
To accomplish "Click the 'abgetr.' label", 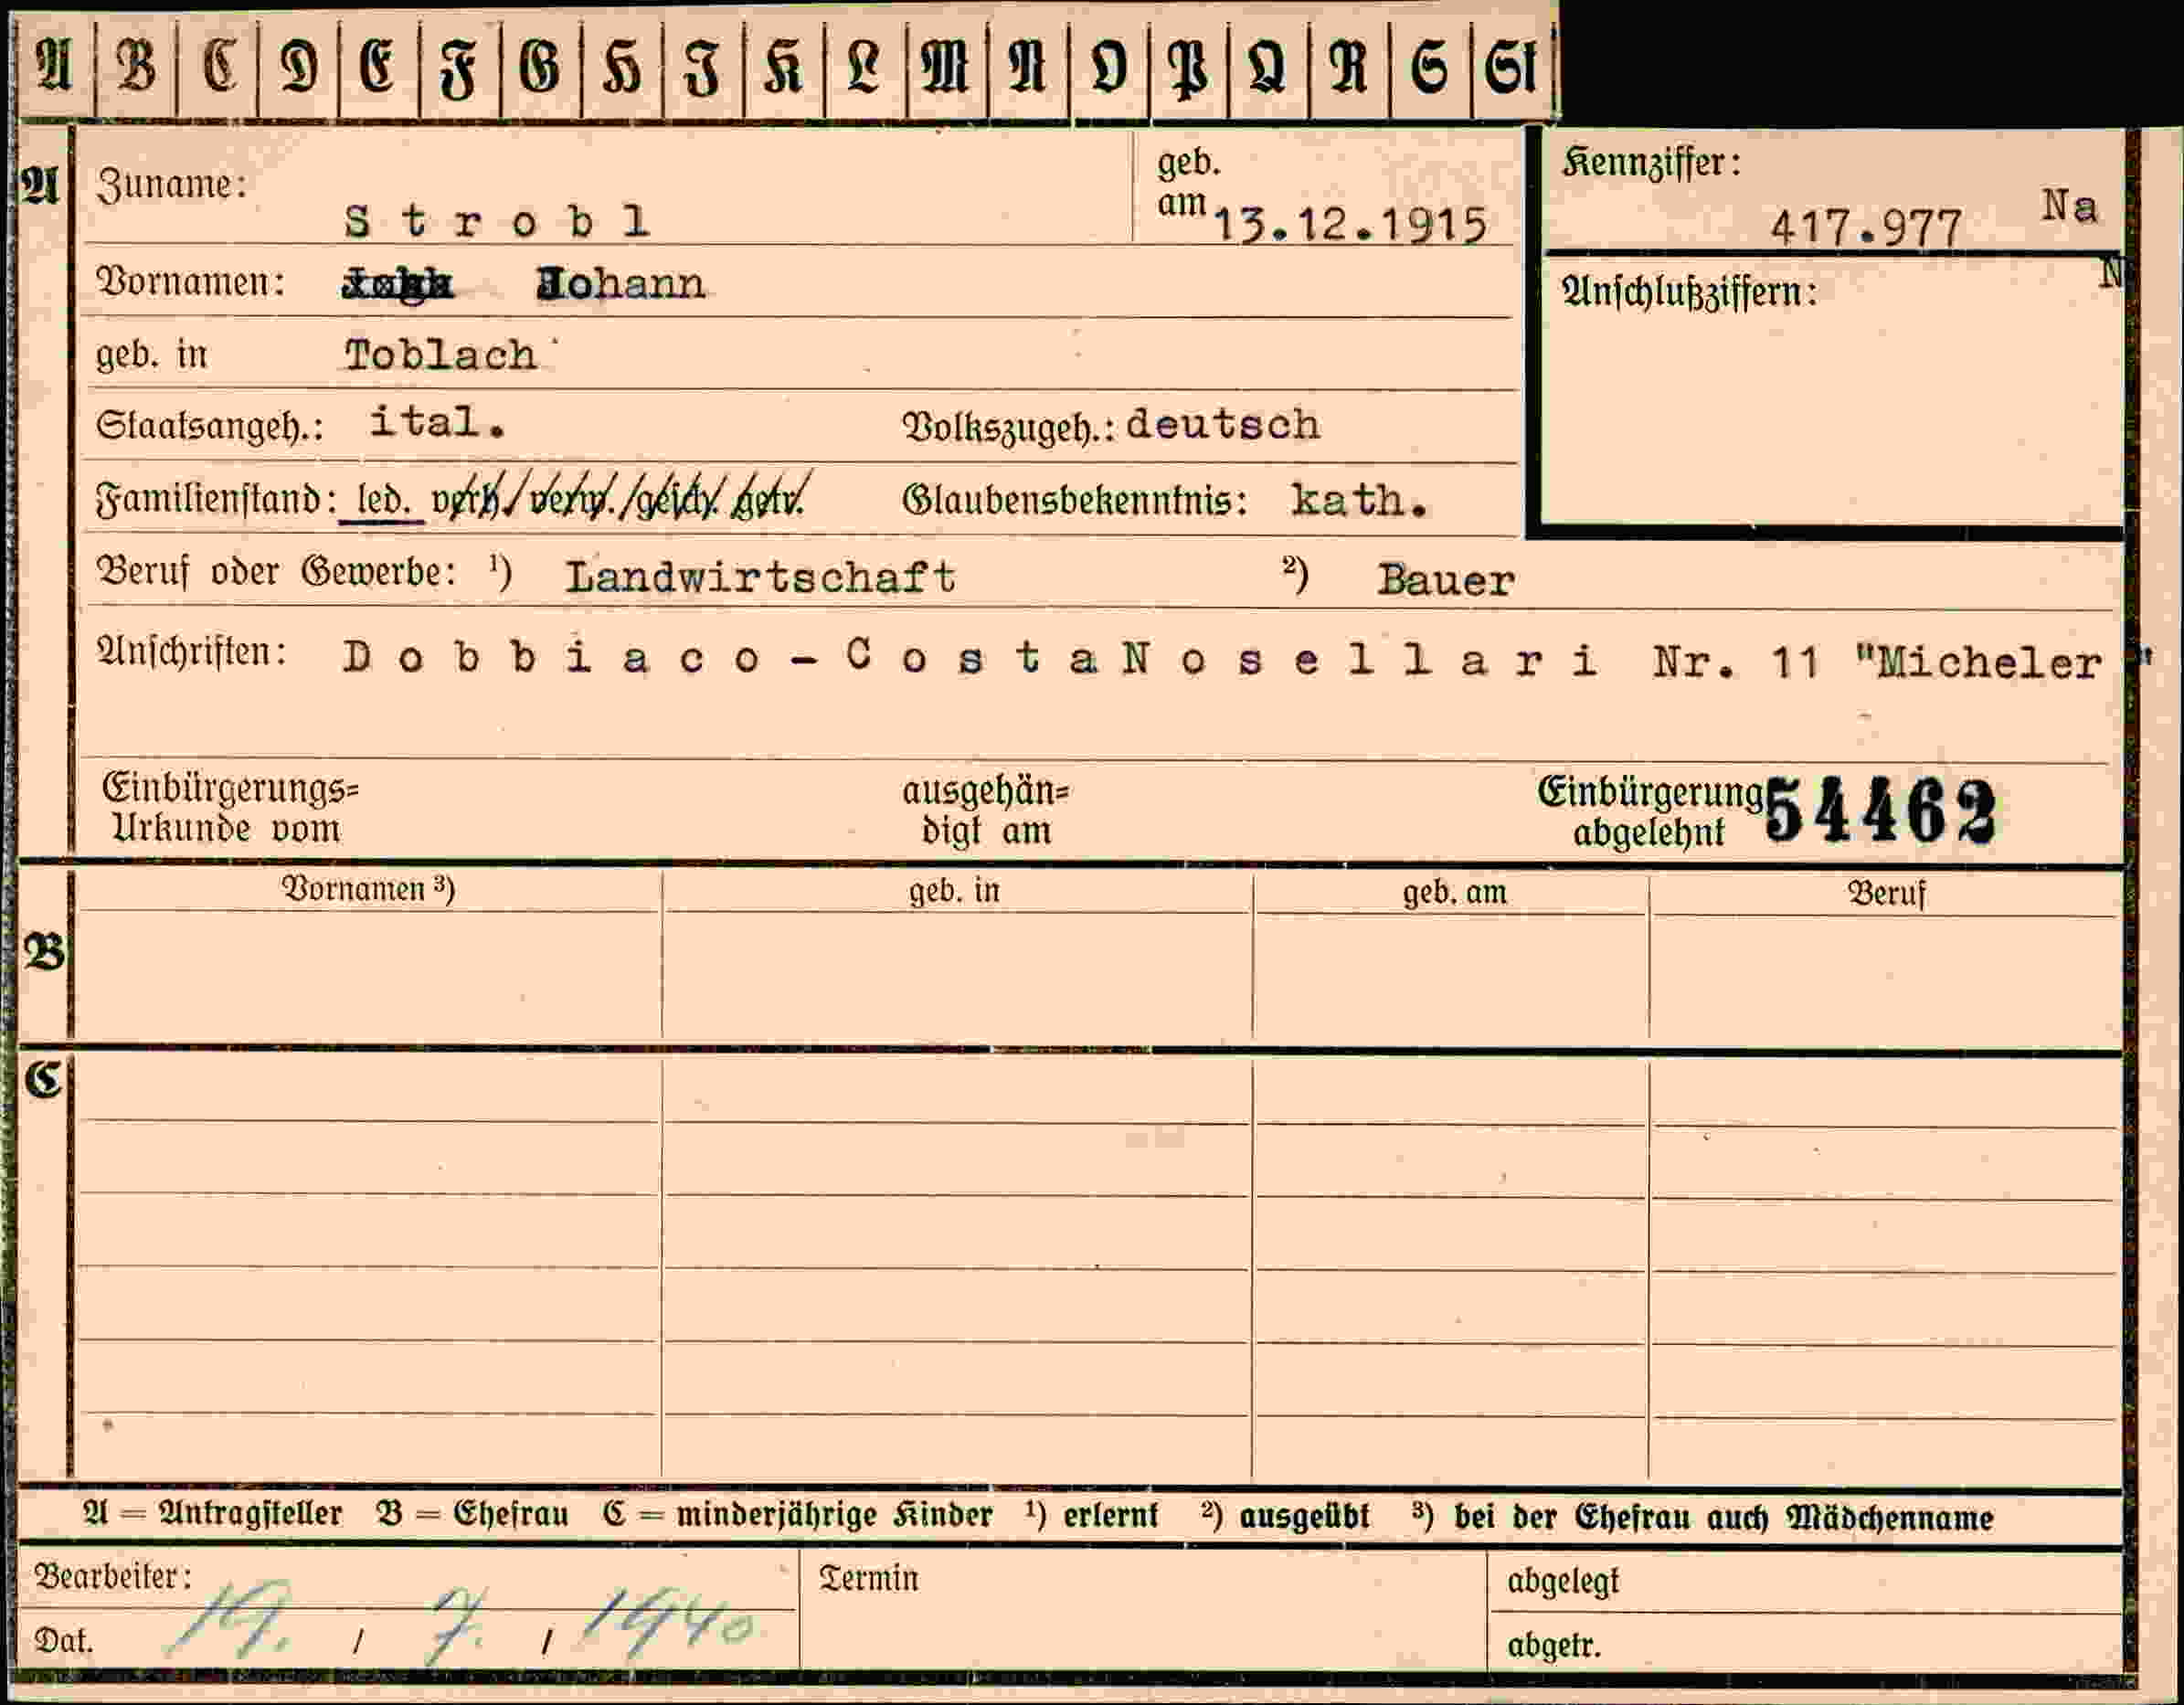I will 1554,1645.
